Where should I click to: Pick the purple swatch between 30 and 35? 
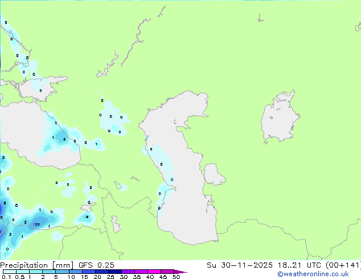128,272
